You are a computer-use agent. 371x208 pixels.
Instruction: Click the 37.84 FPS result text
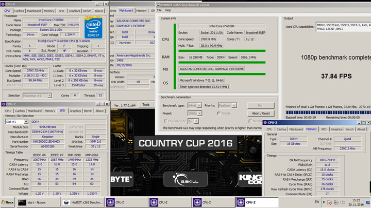[x=336, y=76]
